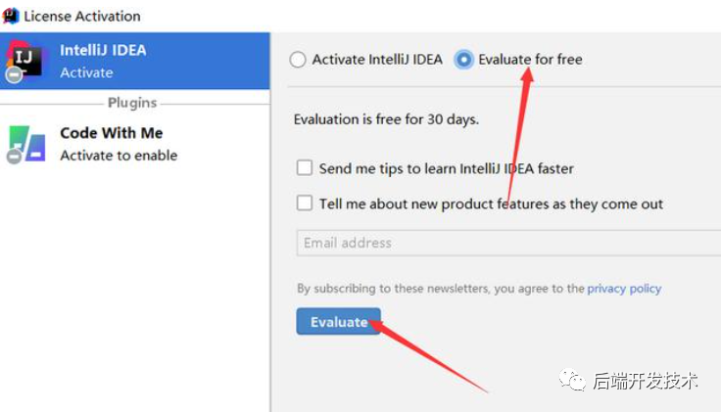
Task: Enable Send me tips to learn IntelliJ IDEA faster
Action: tap(305, 168)
